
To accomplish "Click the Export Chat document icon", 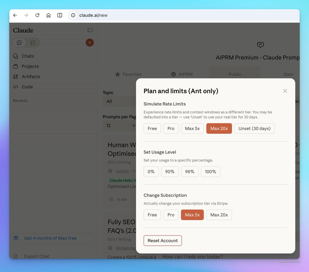I will tap(16, 256).
